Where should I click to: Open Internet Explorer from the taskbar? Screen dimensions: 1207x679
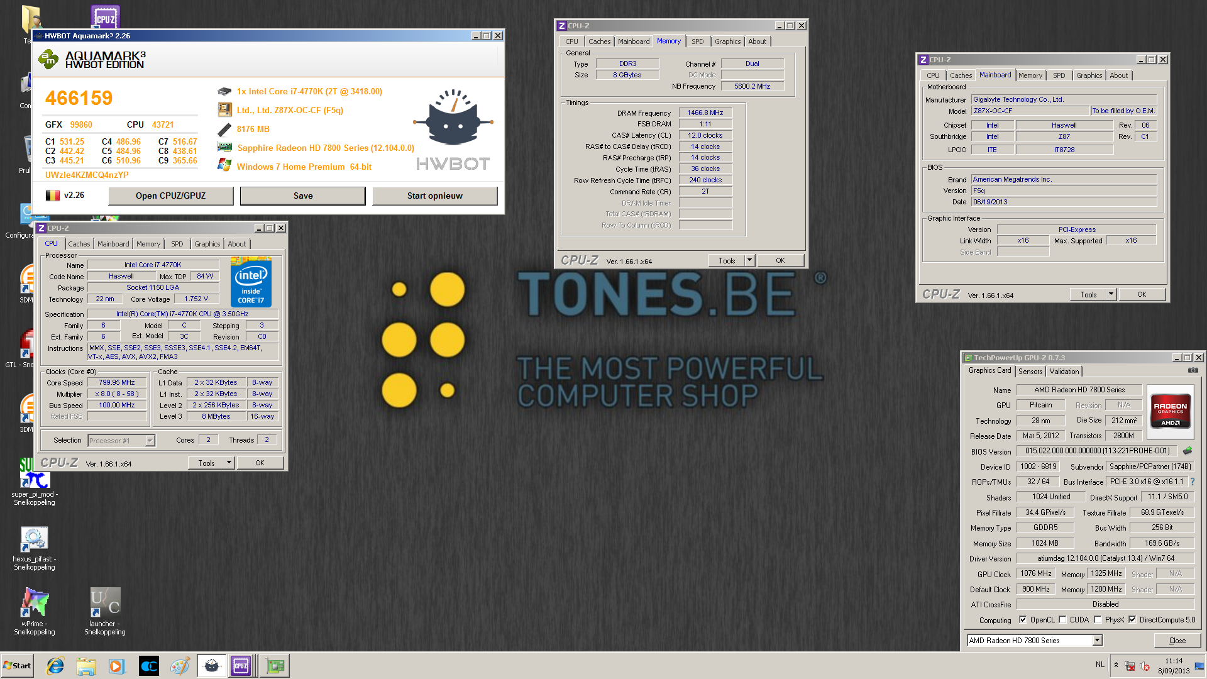point(55,666)
